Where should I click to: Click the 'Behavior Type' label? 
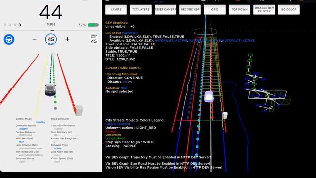point(59,145)
